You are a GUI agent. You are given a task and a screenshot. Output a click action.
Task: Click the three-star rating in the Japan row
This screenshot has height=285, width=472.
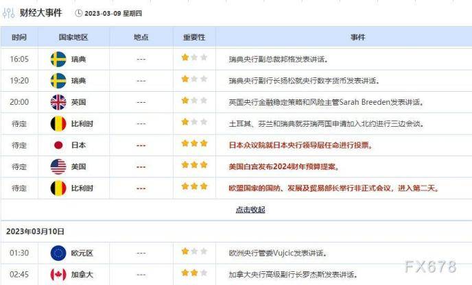pyautogui.click(x=193, y=145)
